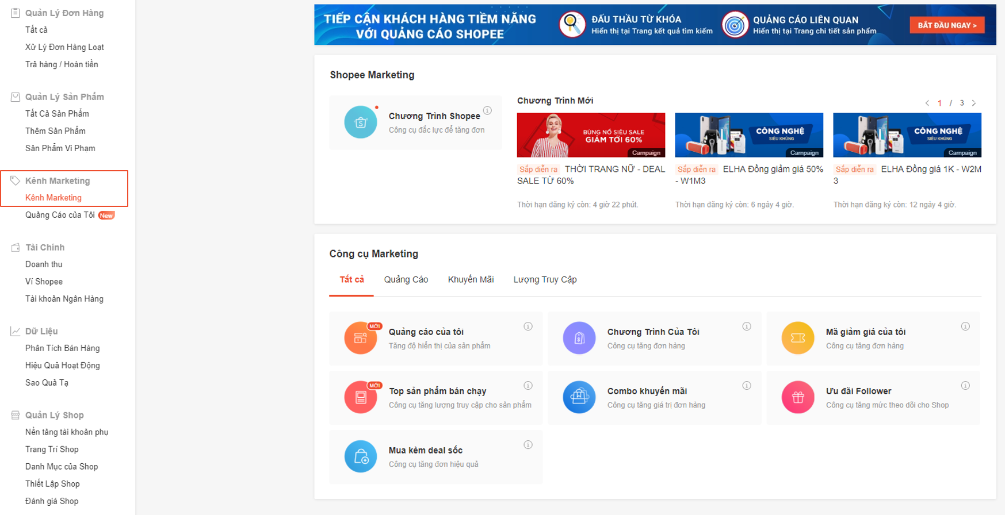The width and height of the screenshot is (1005, 515).
Task: Open Đánh giá Shop link
Action: pyautogui.click(x=52, y=501)
